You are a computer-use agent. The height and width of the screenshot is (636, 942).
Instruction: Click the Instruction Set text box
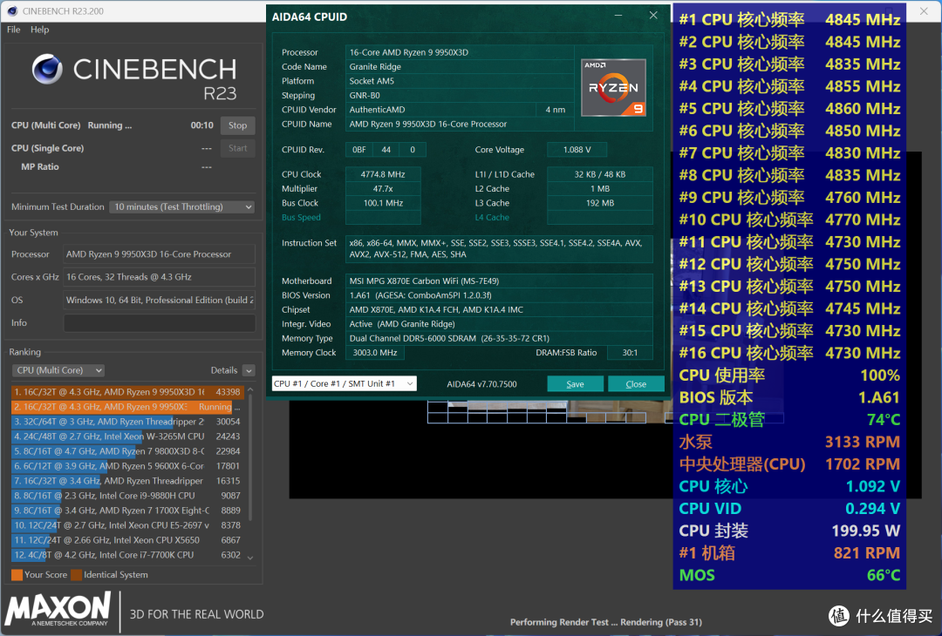click(x=499, y=249)
